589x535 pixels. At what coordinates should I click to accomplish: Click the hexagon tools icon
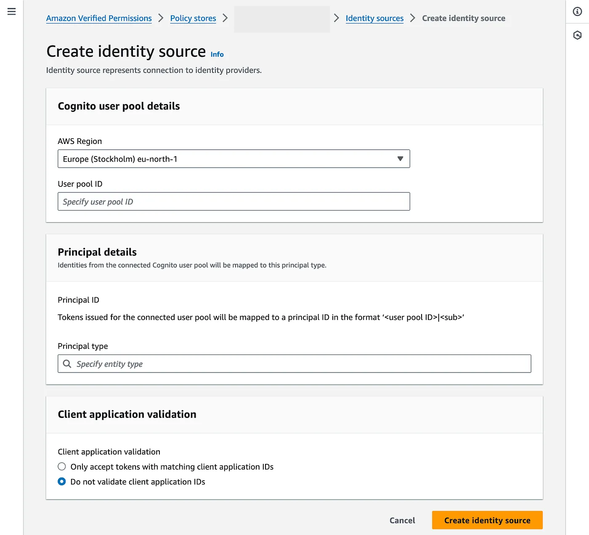click(577, 35)
